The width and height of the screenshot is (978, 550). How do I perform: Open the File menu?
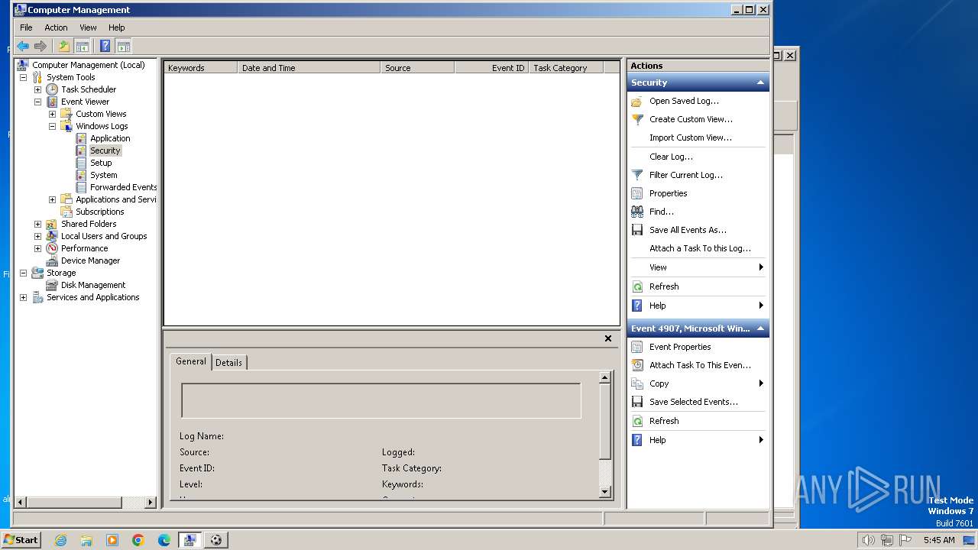(x=26, y=27)
